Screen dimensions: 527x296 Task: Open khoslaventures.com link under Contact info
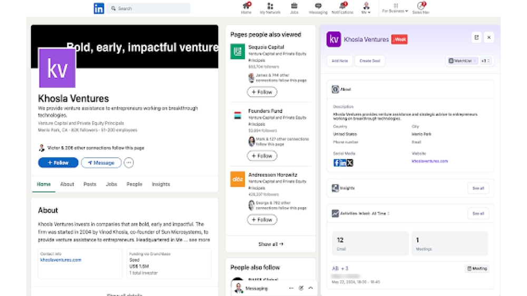[x=61, y=260]
